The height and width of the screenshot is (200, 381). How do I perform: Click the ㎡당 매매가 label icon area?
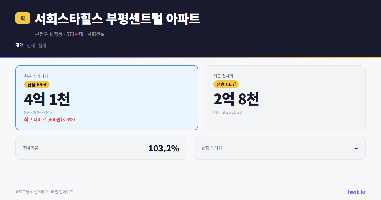point(212,148)
